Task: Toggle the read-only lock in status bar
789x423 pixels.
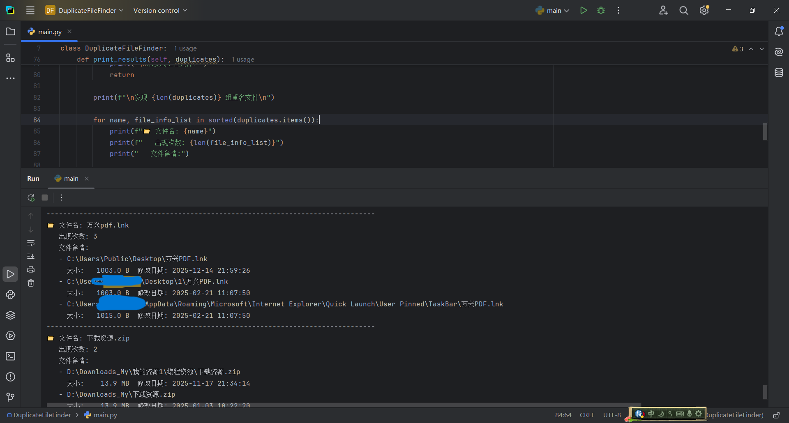Action: [776, 415]
